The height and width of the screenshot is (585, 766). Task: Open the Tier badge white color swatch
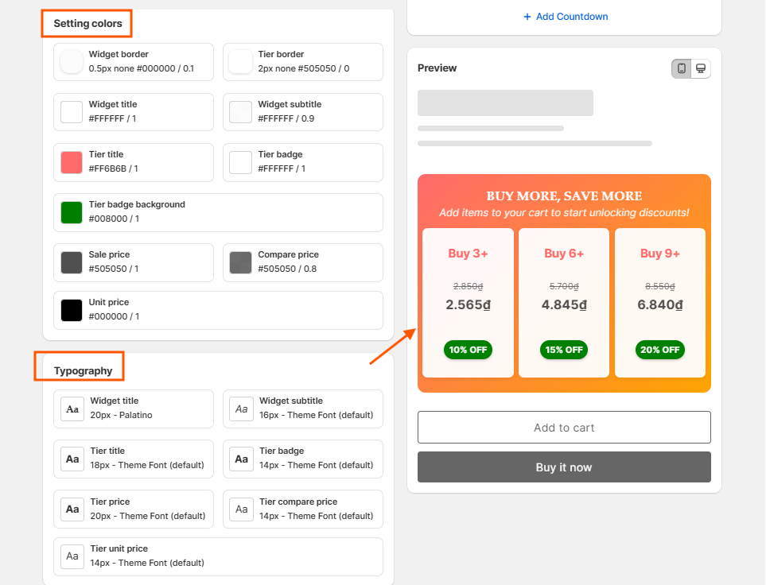[240, 163]
